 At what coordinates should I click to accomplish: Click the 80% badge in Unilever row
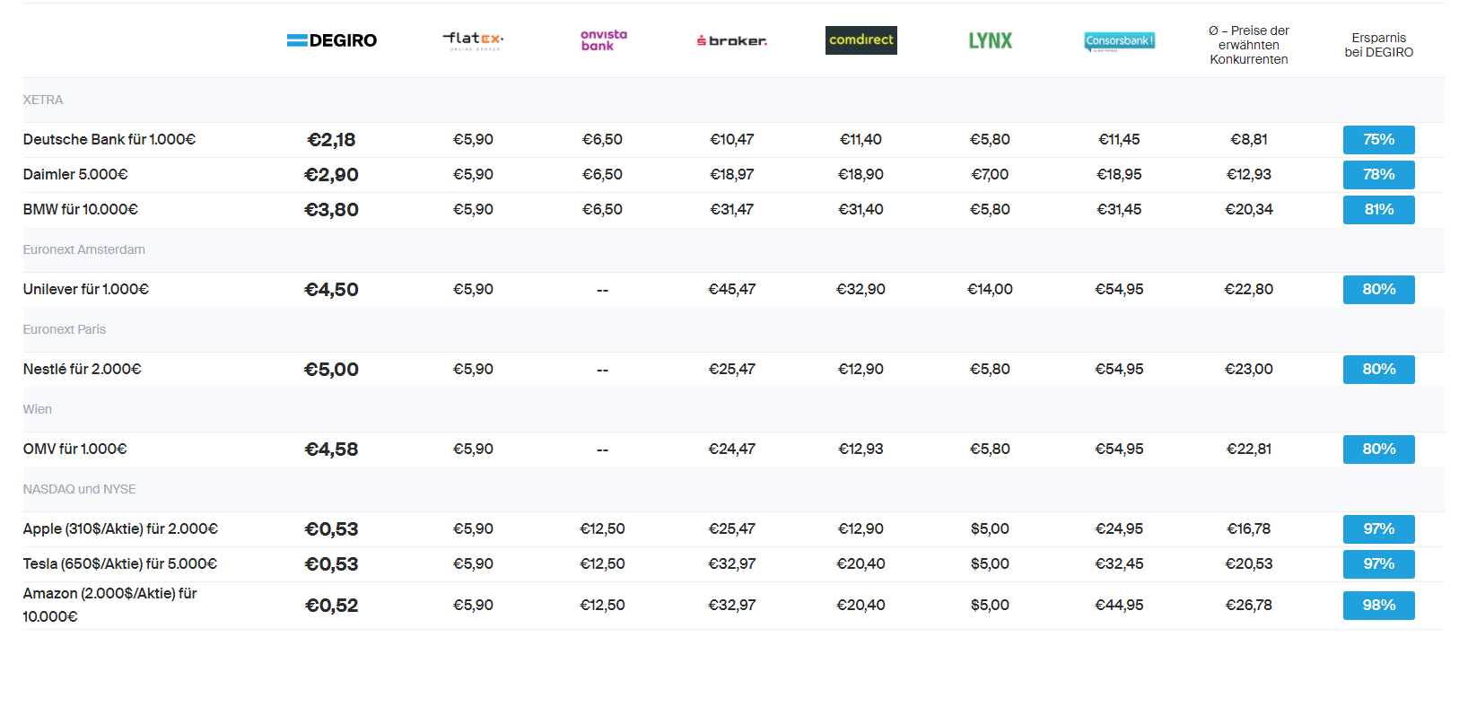[x=1378, y=290]
